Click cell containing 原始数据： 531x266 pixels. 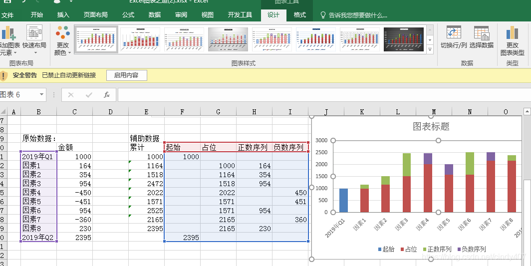tap(38, 138)
